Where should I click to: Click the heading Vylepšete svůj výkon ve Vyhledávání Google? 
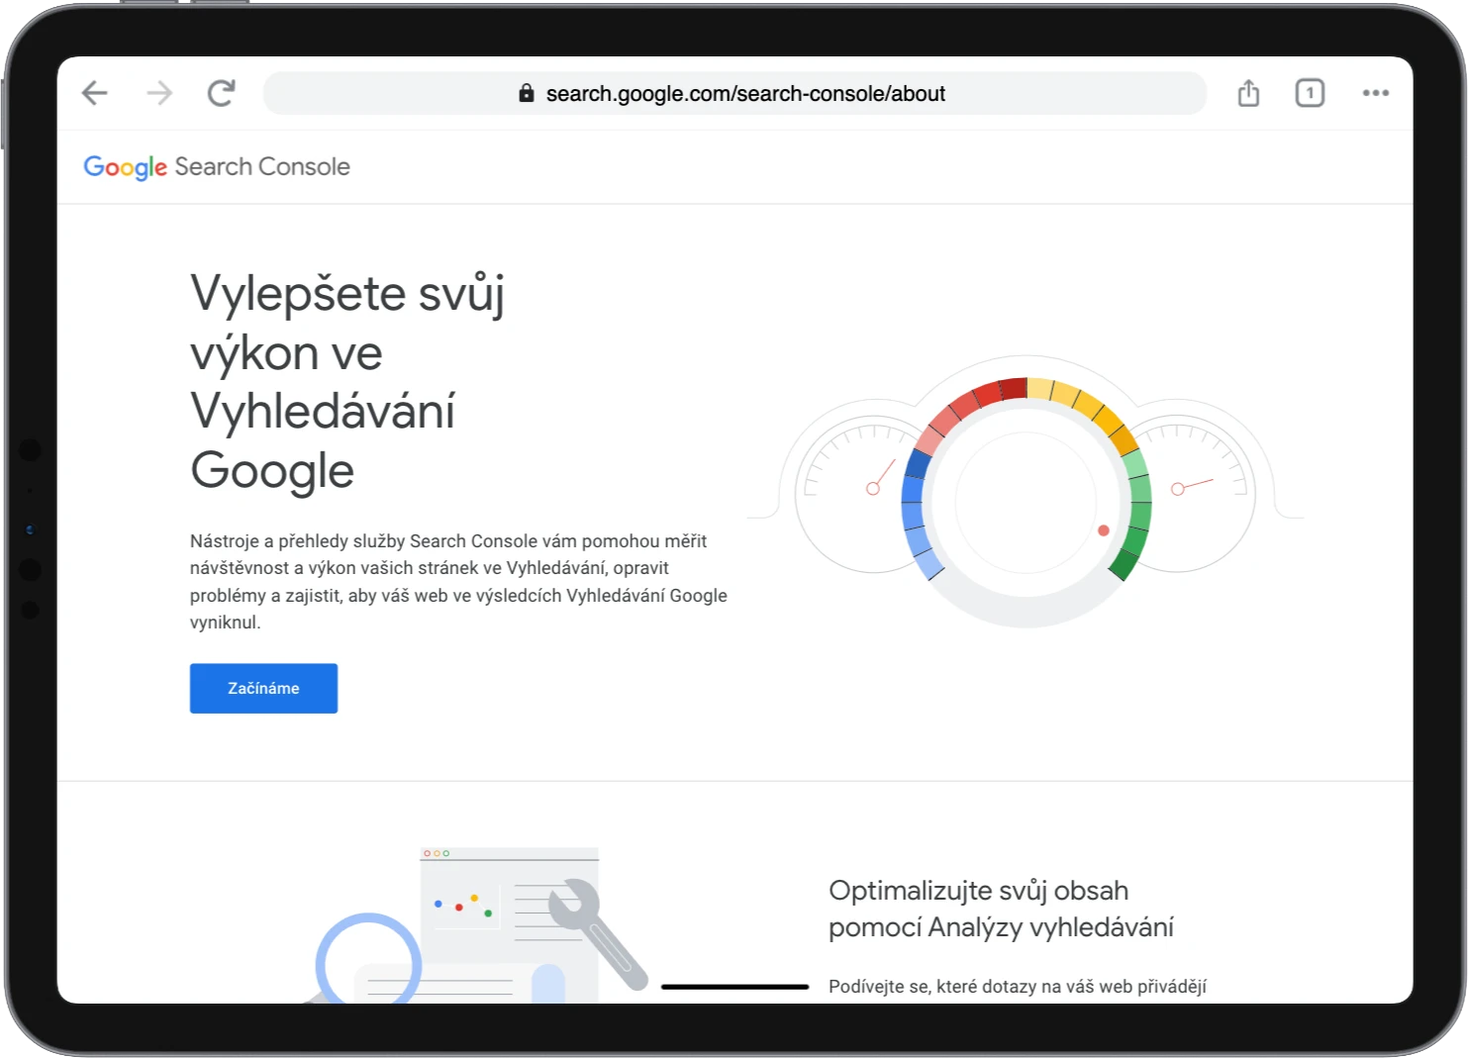pos(347,381)
